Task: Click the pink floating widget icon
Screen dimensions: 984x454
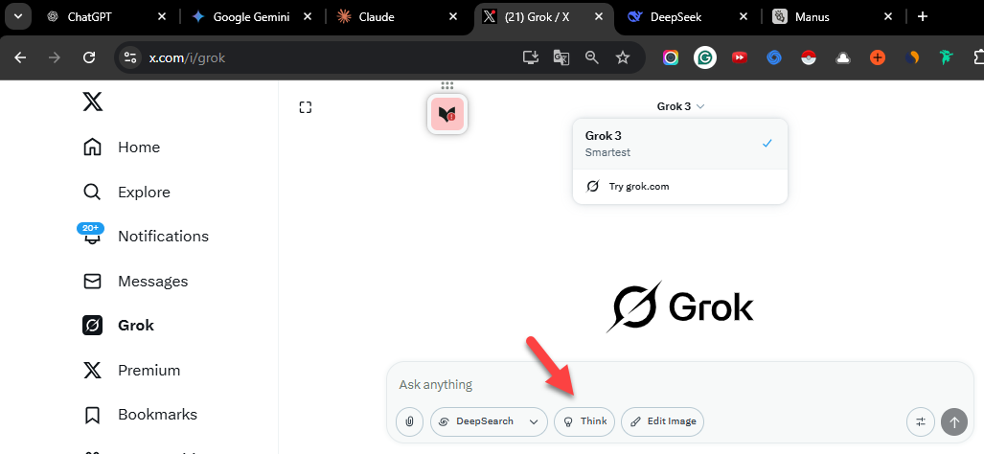Action: tap(447, 113)
